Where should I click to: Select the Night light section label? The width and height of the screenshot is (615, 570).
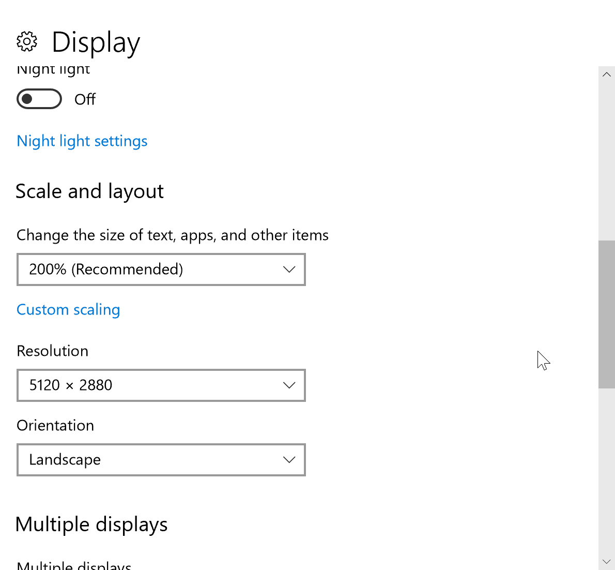pos(53,69)
